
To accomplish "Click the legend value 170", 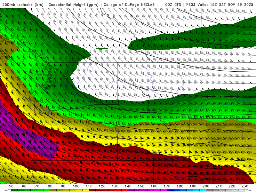I will point(167,186).
